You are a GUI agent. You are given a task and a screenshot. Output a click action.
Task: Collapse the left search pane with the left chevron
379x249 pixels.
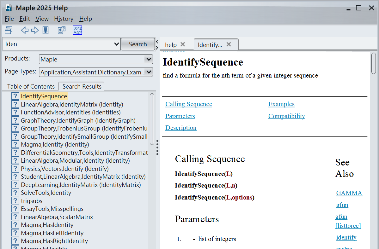pos(157,42)
